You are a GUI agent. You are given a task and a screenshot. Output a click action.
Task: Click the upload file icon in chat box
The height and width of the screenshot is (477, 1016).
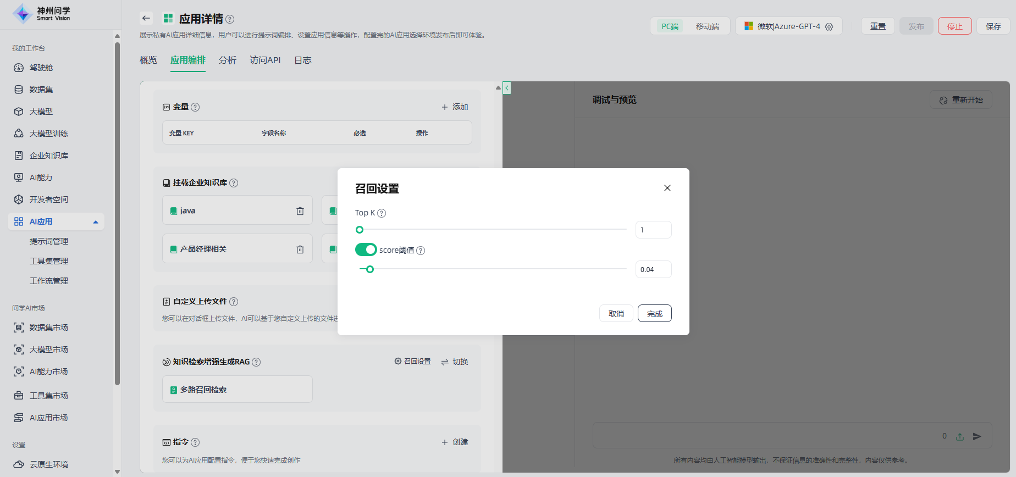(960, 436)
